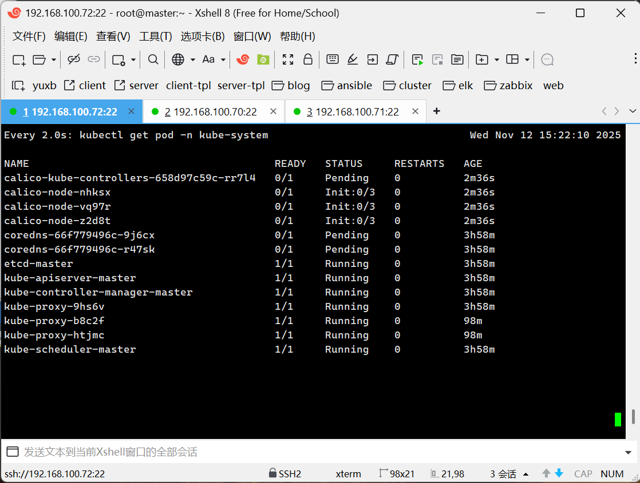Open the yuxb quick link
The height and width of the screenshot is (483, 640).
45,86
